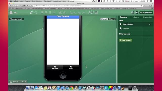Click the Copy icon in the toolbar

tap(42, 12)
